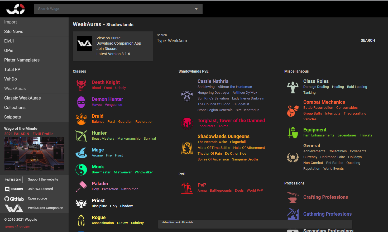
Task: Click the 2021 PALADIN ElvUI Profile link
Action: click(x=29, y=134)
